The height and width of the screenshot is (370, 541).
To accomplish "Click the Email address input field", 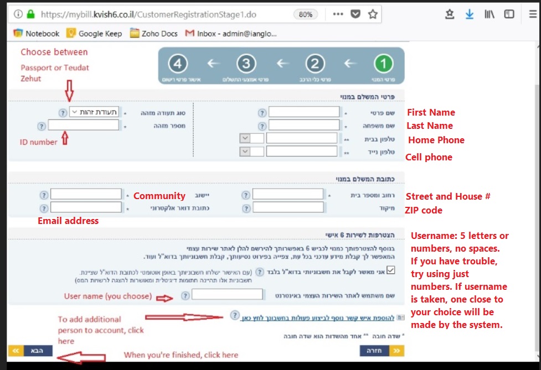I will point(86,207).
